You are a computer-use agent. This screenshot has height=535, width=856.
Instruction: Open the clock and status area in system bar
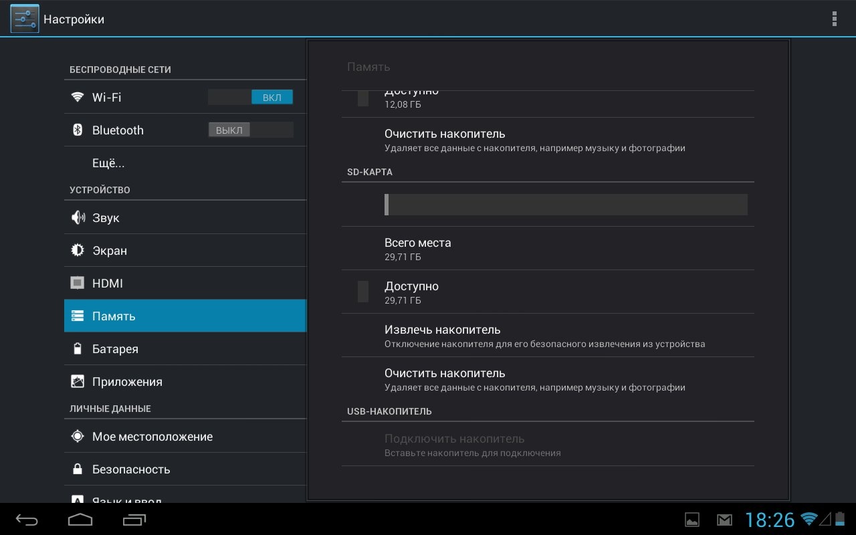pyautogui.click(x=769, y=520)
